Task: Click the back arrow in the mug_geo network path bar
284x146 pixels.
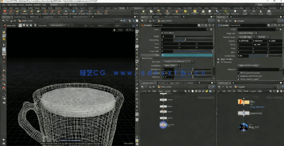Action: coord(219,87)
